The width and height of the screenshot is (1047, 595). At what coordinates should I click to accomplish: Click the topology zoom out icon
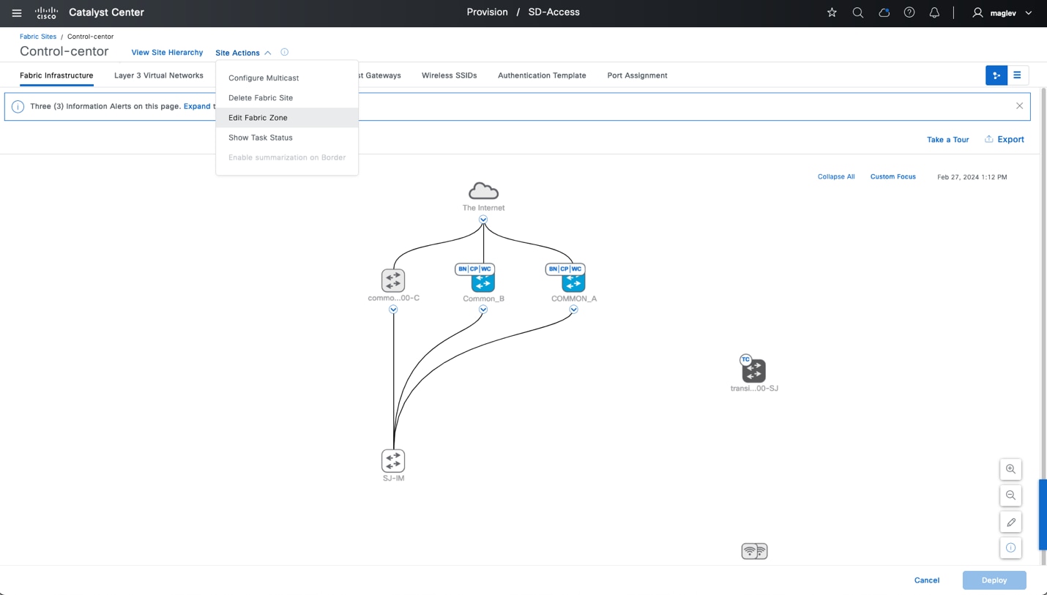(1010, 495)
